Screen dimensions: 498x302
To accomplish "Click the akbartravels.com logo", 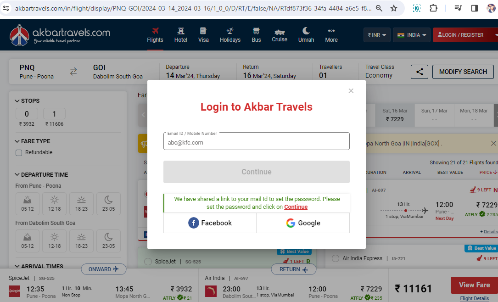I will point(60,35).
